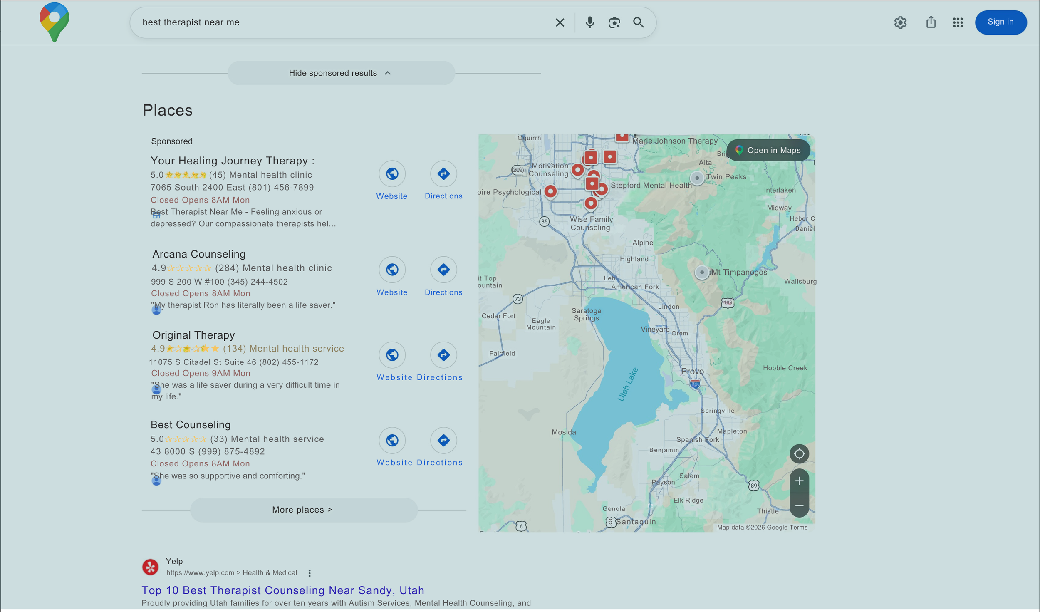Open the Original Therapy listing title
Image resolution: width=1040 pixels, height=612 pixels.
pos(193,335)
